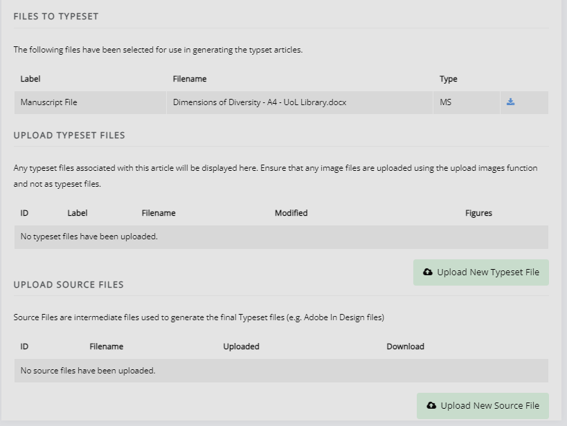Click Type column header in Files to Typeset
Screen dimensions: 567x426
tap(449, 79)
